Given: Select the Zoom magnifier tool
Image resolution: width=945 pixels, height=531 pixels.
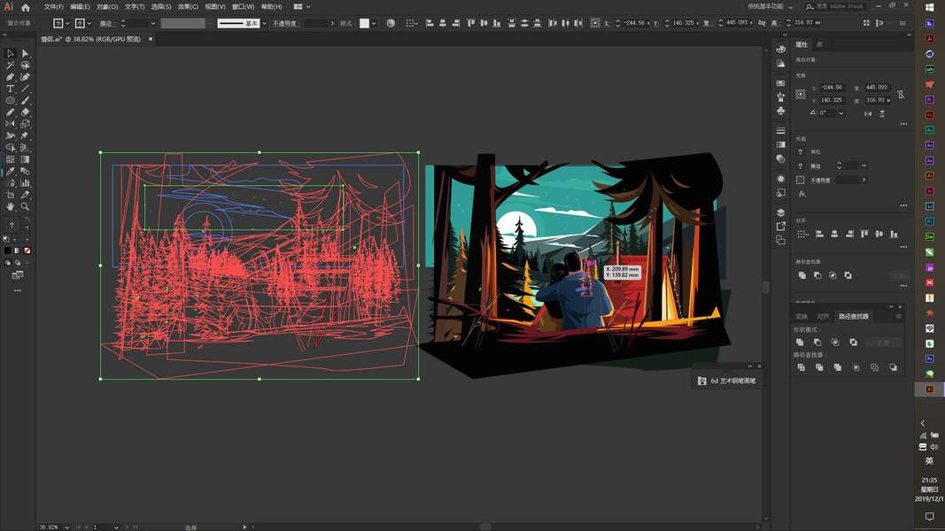Looking at the screenshot, I should [25, 206].
